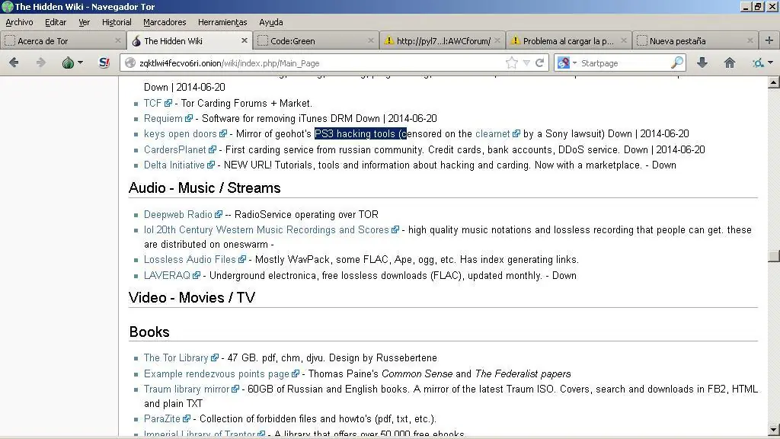Close the Acerca de Tor tab
The width and height of the screenshot is (780, 439).
click(x=118, y=41)
